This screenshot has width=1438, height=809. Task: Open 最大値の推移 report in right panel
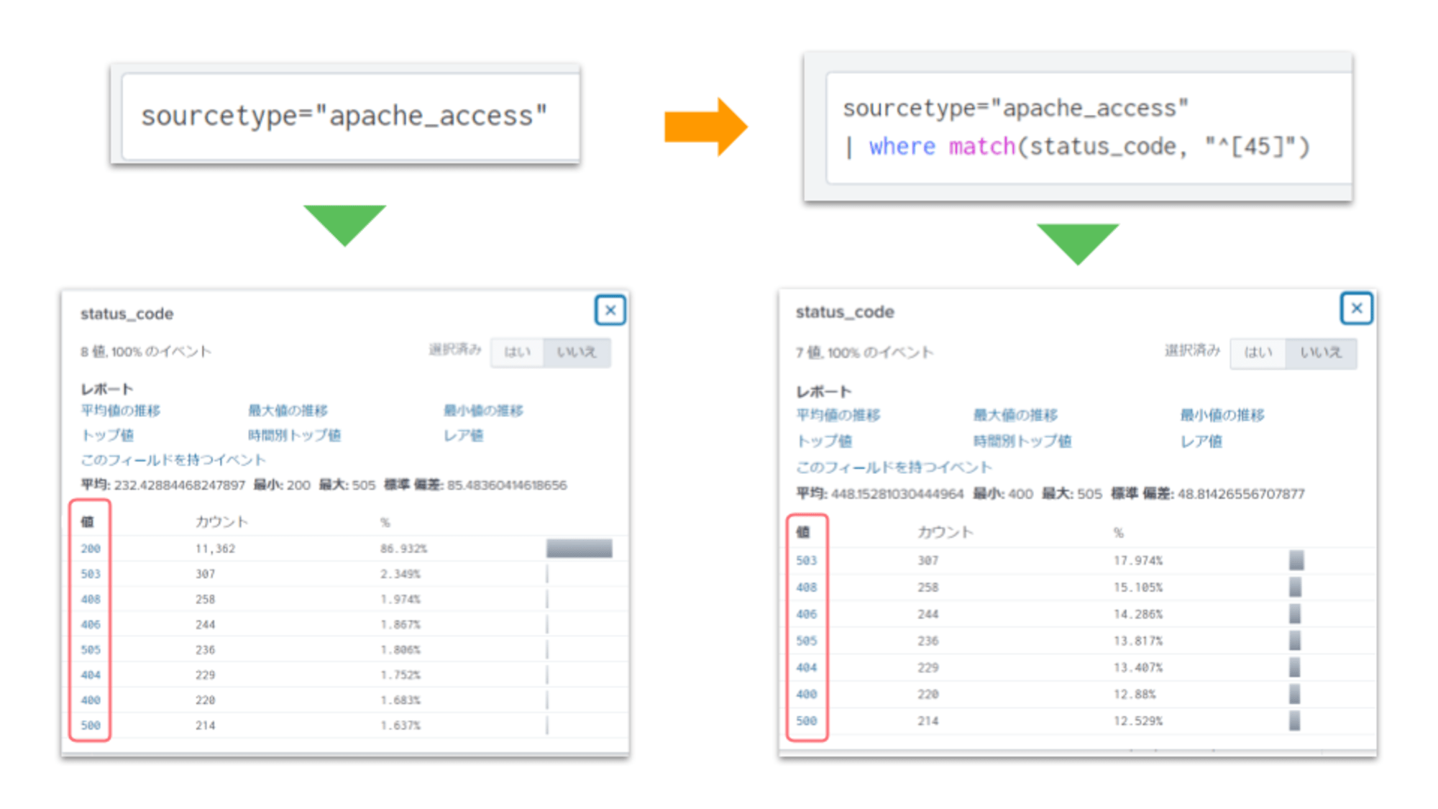pyautogui.click(x=1015, y=415)
